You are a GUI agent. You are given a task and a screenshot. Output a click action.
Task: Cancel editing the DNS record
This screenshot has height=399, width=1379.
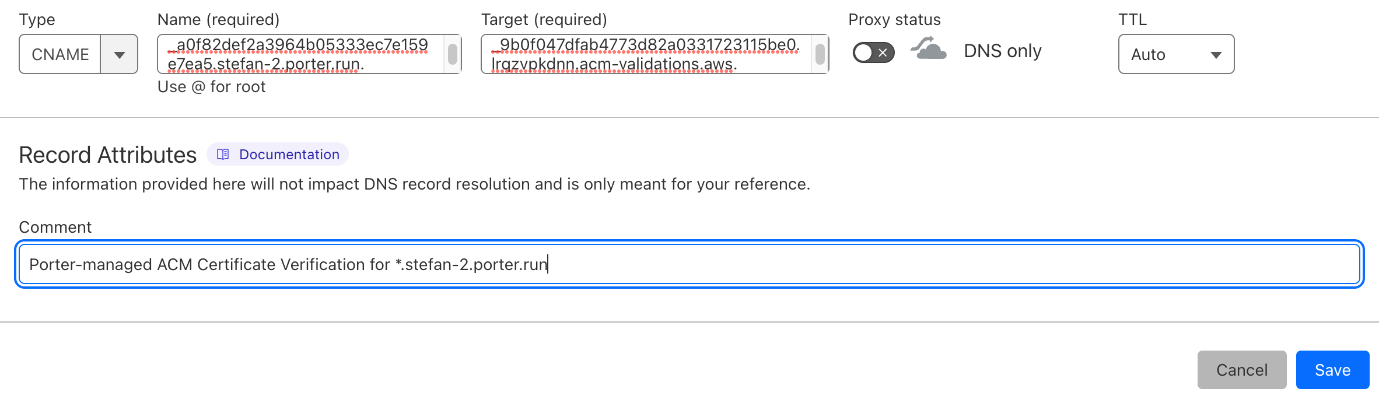pyautogui.click(x=1242, y=369)
